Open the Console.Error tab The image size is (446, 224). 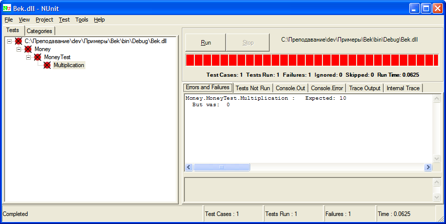point(327,88)
